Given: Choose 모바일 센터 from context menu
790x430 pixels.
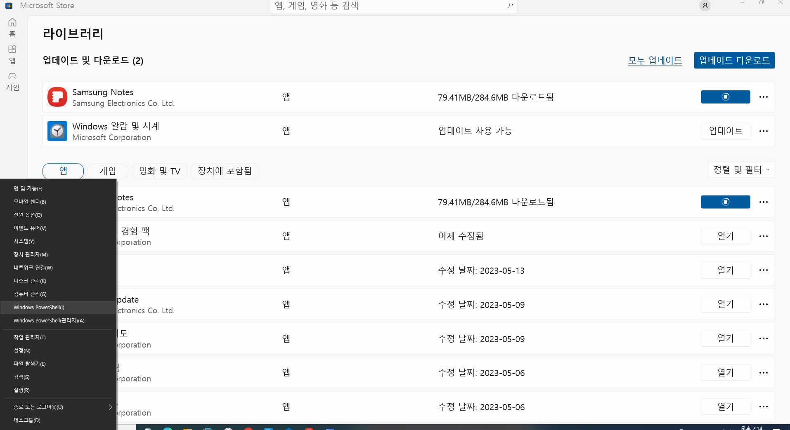Looking at the screenshot, I should point(58,202).
